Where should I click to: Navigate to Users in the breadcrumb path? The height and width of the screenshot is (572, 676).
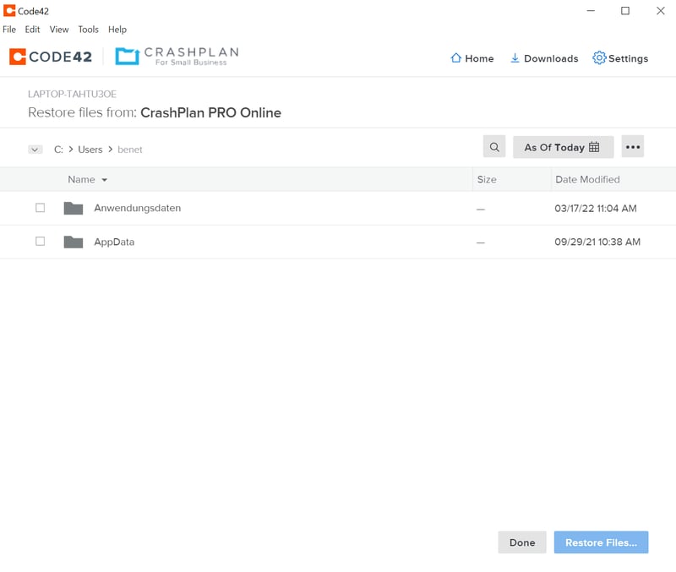(x=90, y=150)
